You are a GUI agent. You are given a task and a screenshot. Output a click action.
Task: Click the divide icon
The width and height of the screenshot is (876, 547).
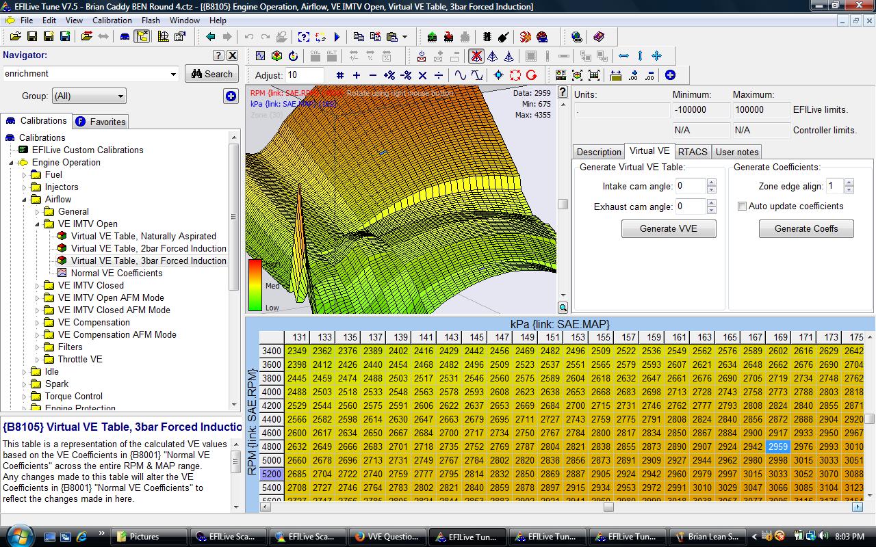pyautogui.click(x=439, y=75)
